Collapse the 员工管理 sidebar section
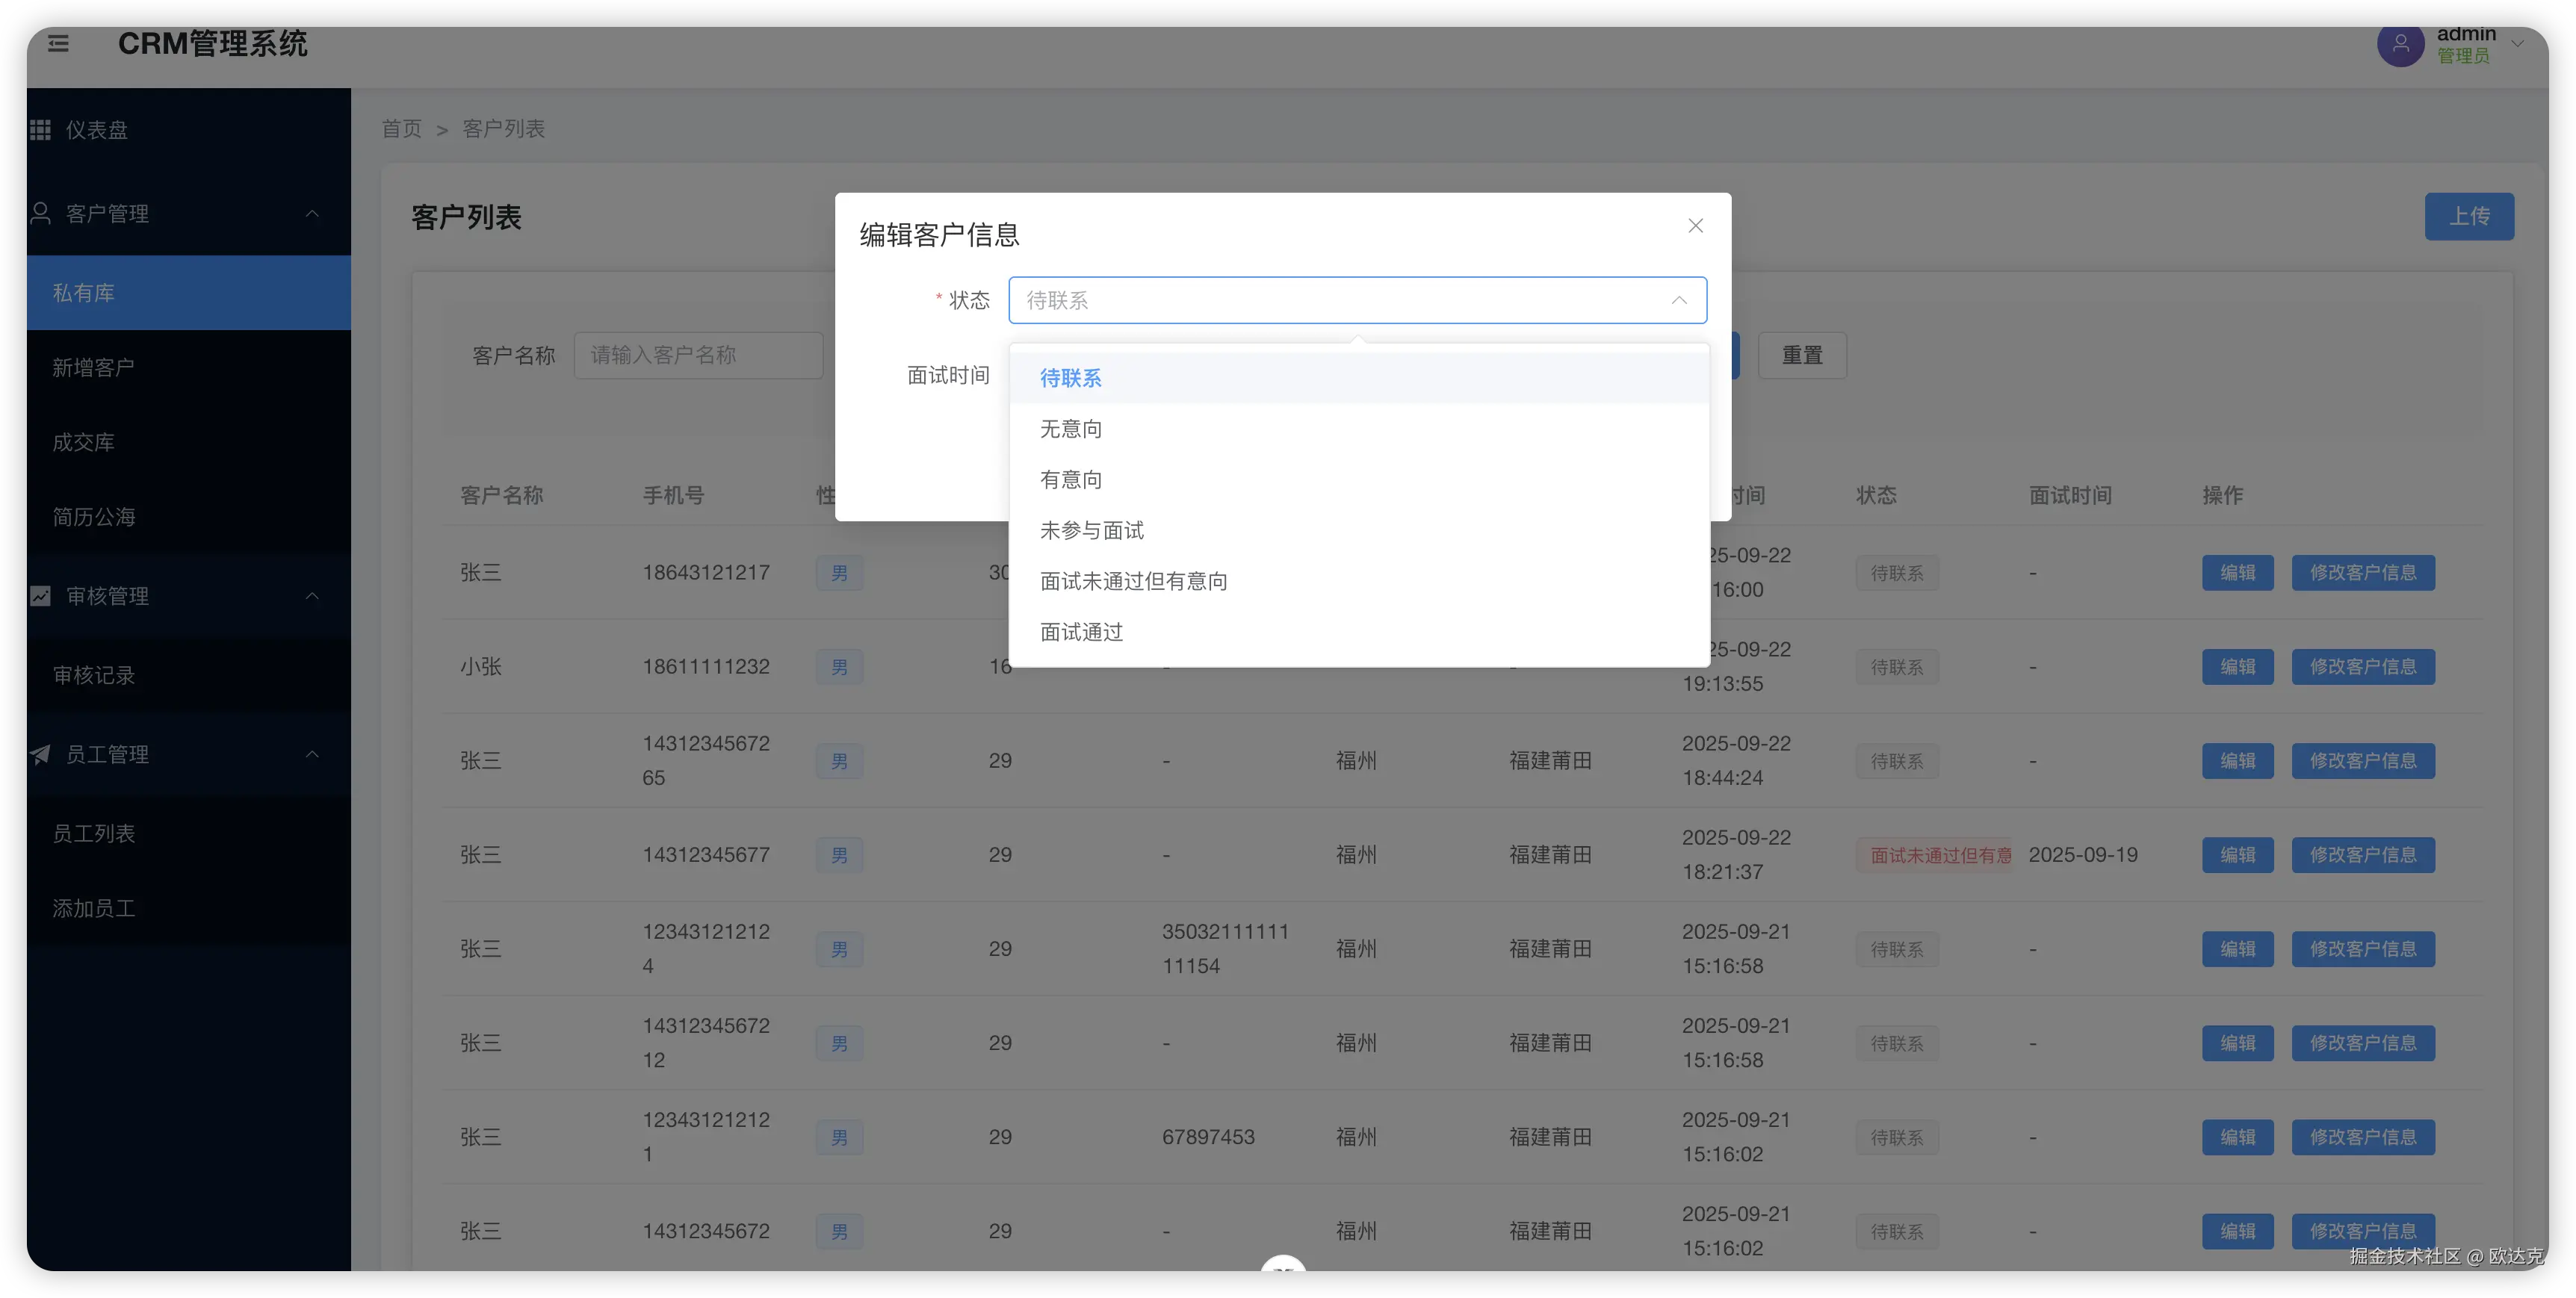Screen dimensions: 2576x1298 (x=312, y=754)
